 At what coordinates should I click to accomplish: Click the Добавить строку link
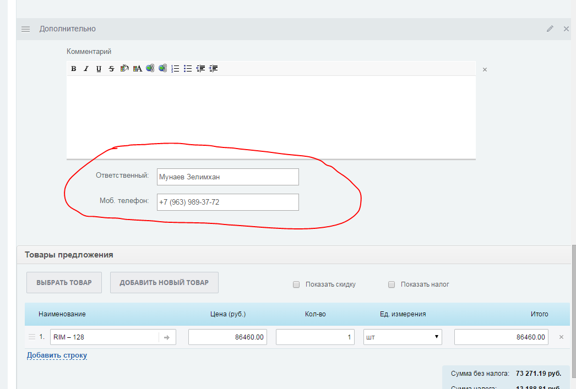tap(57, 355)
